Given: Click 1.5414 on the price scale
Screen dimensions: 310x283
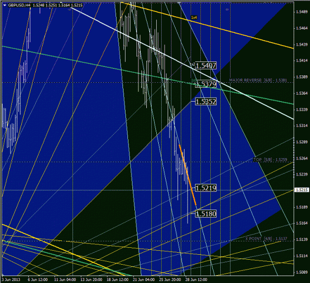Looking at the screenshot, I should [302, 60].
